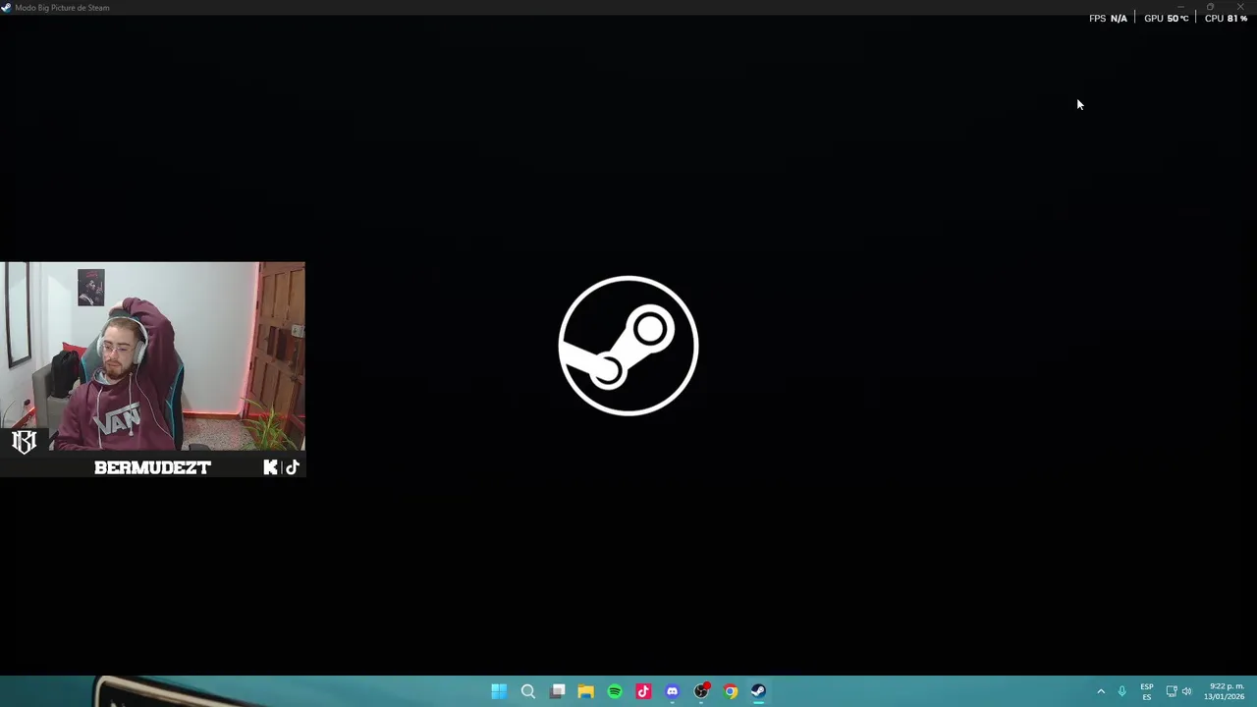Open Spotify from the taskbar
This screenshot has width=1257, height=707.
point(615,691)
